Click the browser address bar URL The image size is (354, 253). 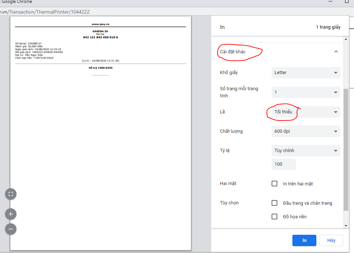(45, 12)
